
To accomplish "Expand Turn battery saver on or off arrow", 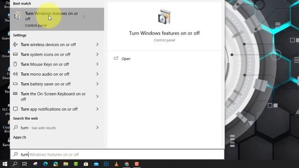I will (x=98, y=84).
